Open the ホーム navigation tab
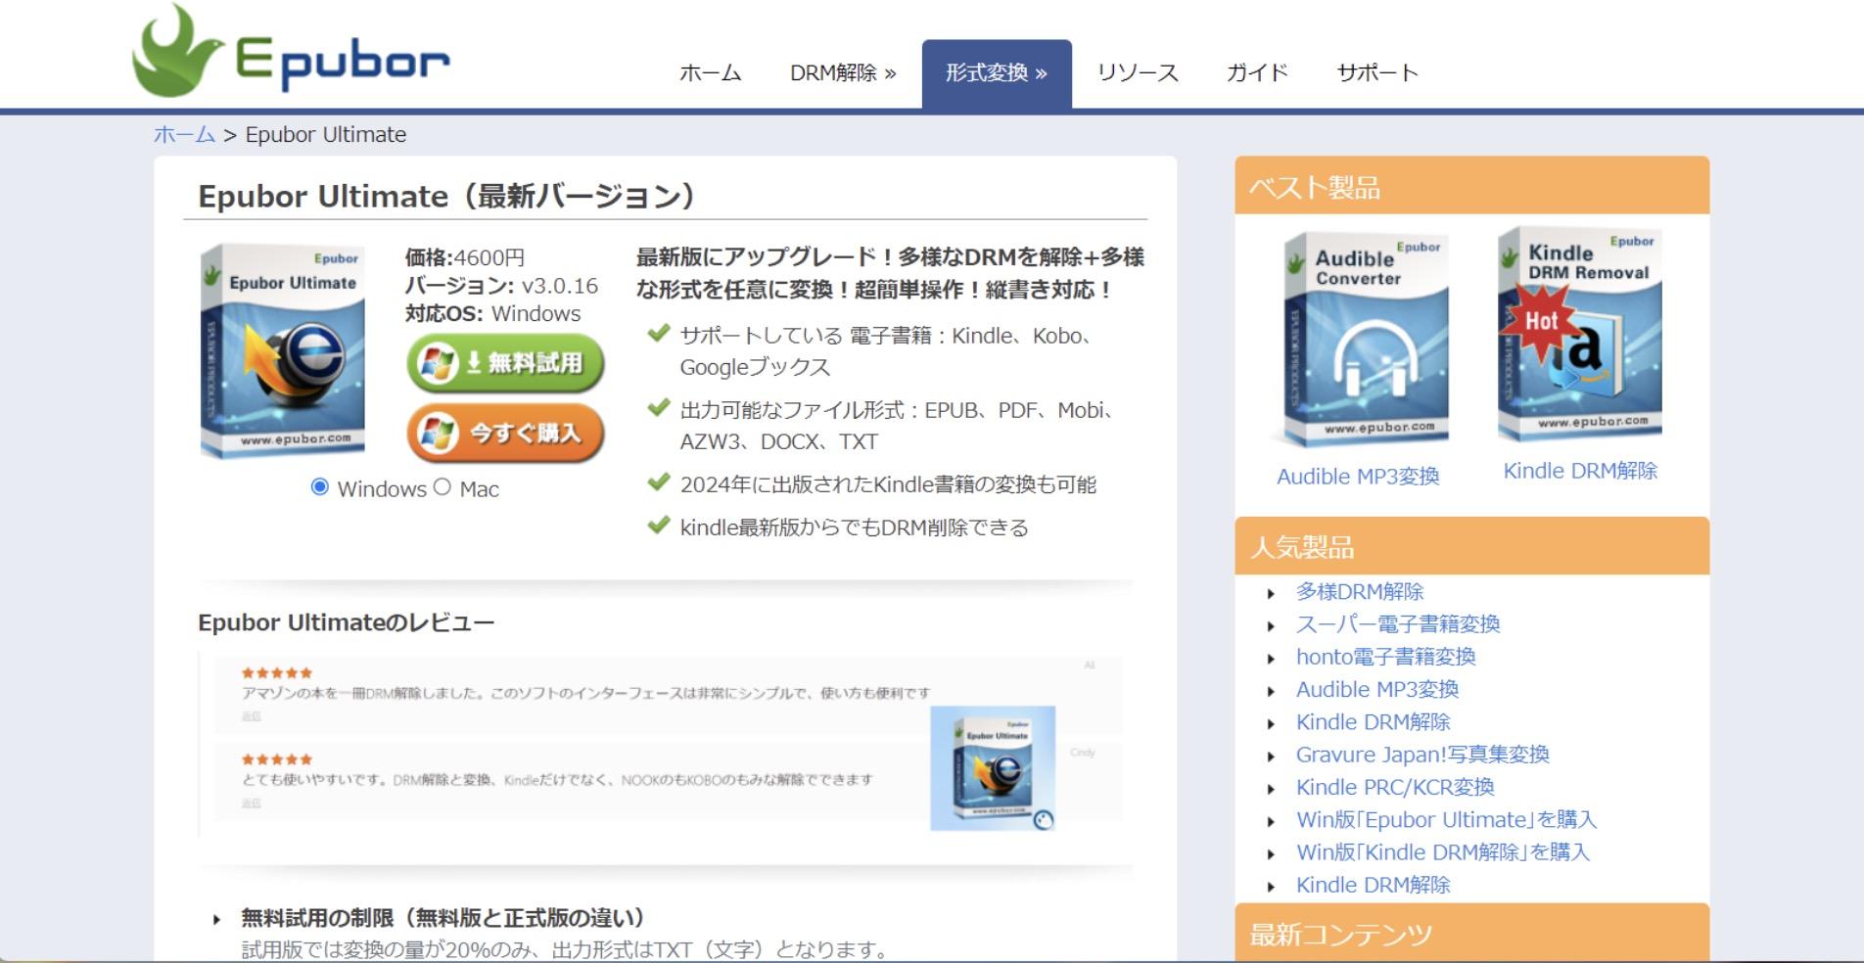 click(711, 73)
